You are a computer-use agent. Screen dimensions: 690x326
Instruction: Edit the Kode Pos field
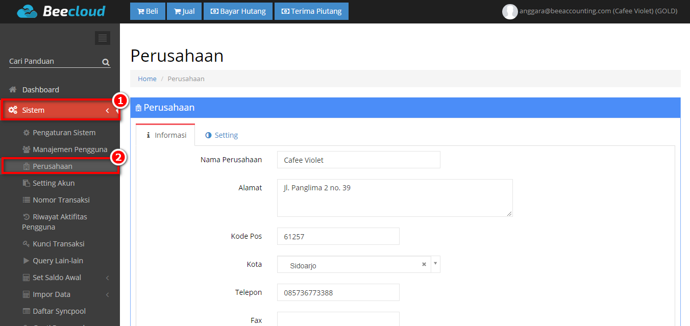338,236
